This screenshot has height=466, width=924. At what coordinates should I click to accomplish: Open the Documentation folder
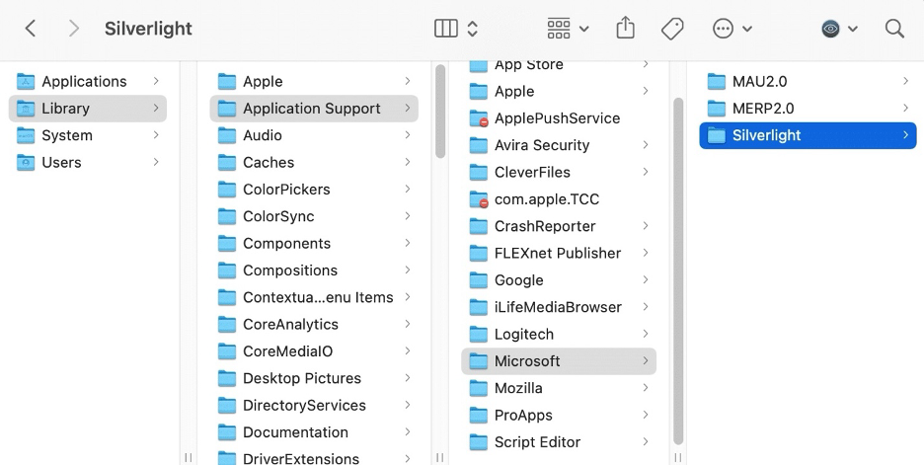[x=314, y=432]
